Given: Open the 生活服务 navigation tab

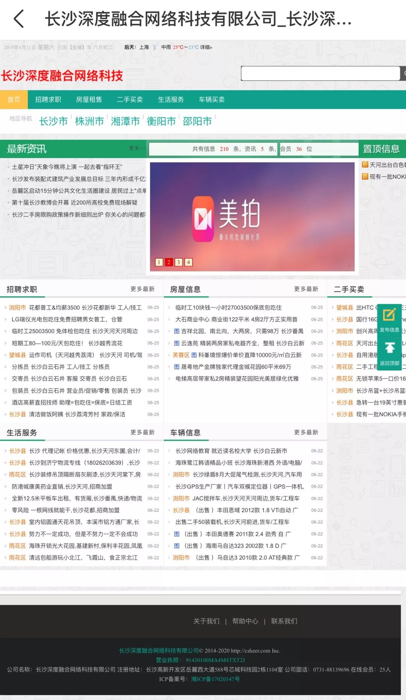Looking at the screenshot, I should (x=171, y=100).
